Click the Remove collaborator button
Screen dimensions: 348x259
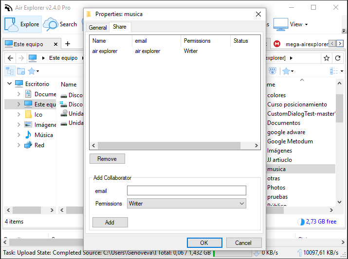[107, 158]
